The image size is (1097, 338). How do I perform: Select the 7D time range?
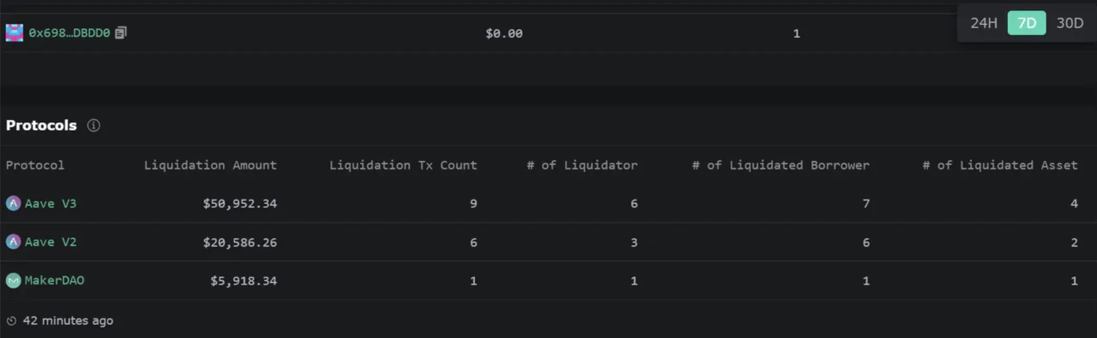tap(1027, 23)
